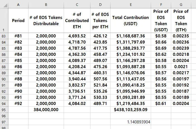Viewport: 196px width, 129px height.
Task: Select period cell #81
Action: (18, 36)
